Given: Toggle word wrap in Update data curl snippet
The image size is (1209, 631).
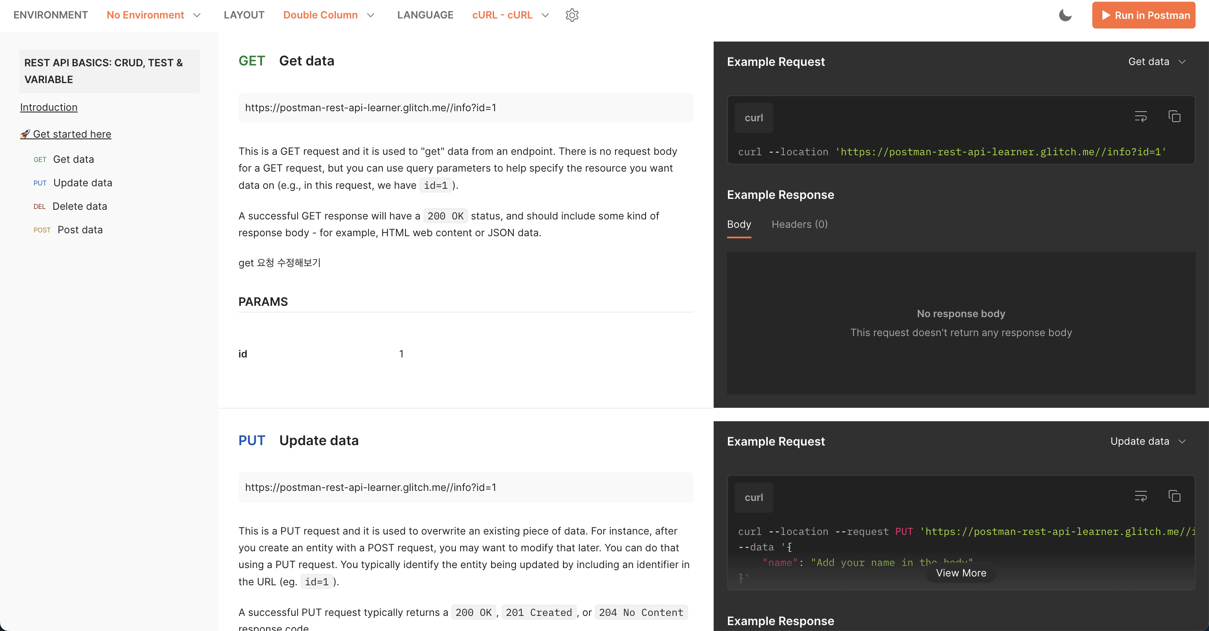Looking at the screenshot, I should tap(1141, 495).
